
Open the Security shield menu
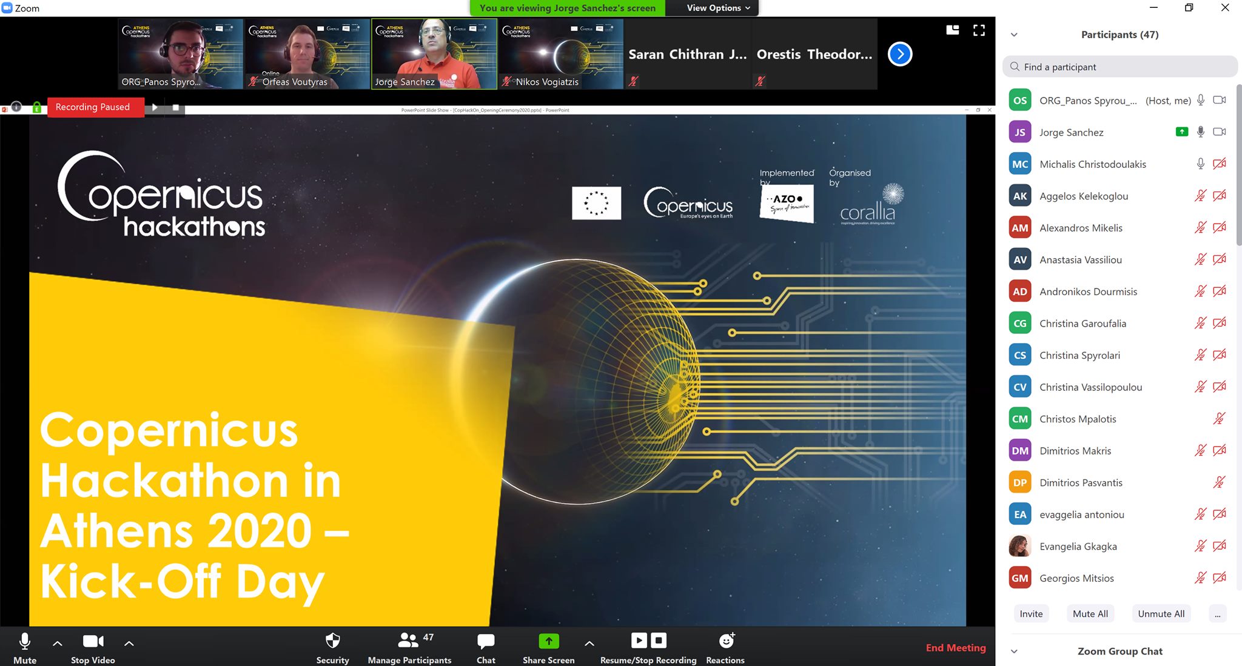tap(332, 647)
